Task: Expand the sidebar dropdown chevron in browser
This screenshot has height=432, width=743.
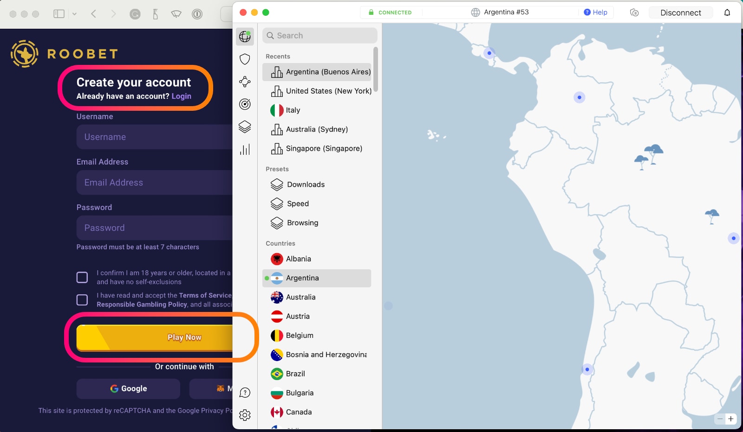Action: (74, 14)
